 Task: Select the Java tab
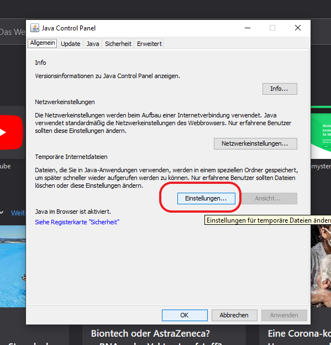click(93, 44)
